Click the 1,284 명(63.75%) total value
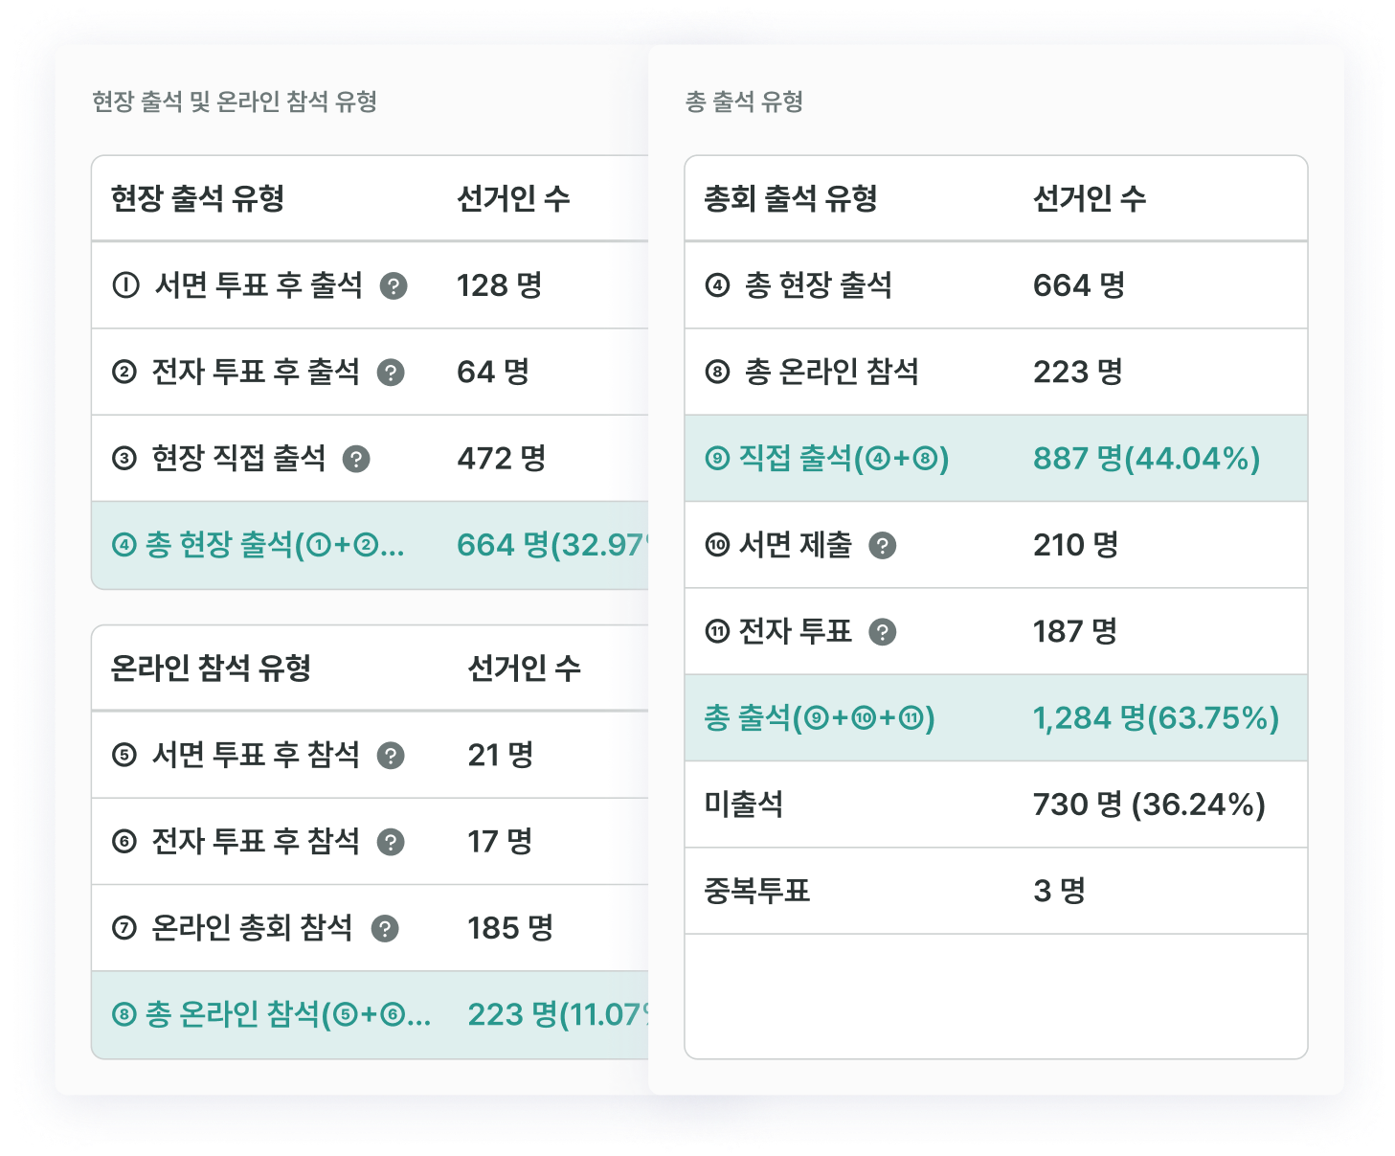This screenshot has width=1395, height=1156. [1156, 718]
